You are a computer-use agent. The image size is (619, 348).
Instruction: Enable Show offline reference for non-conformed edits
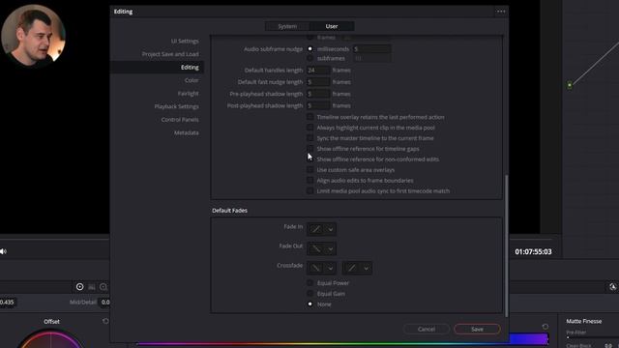(309, 159)
